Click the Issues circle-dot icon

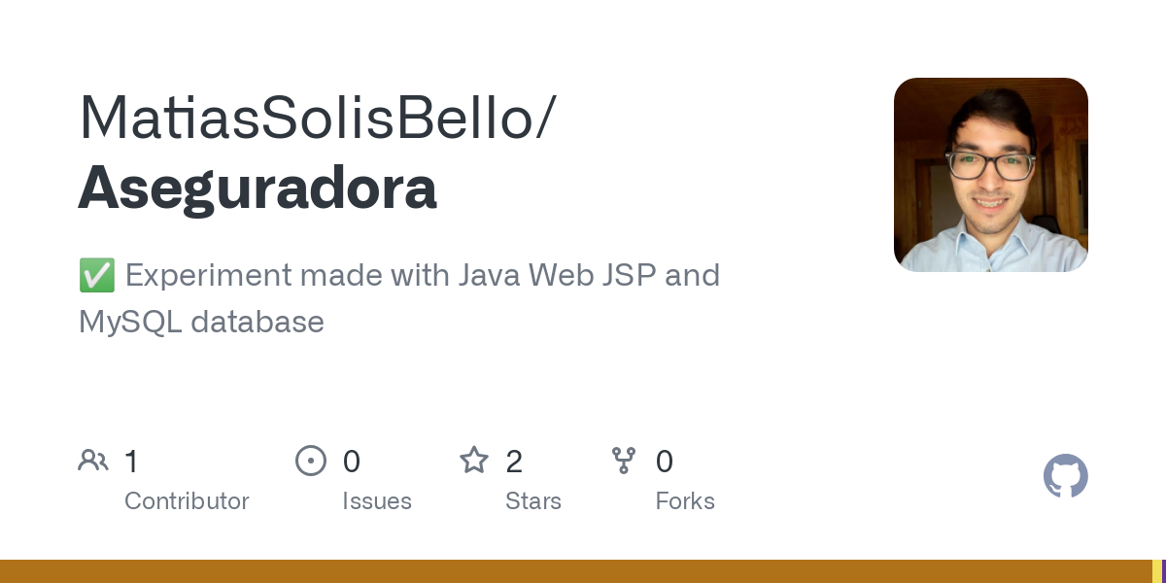point(310,461)
